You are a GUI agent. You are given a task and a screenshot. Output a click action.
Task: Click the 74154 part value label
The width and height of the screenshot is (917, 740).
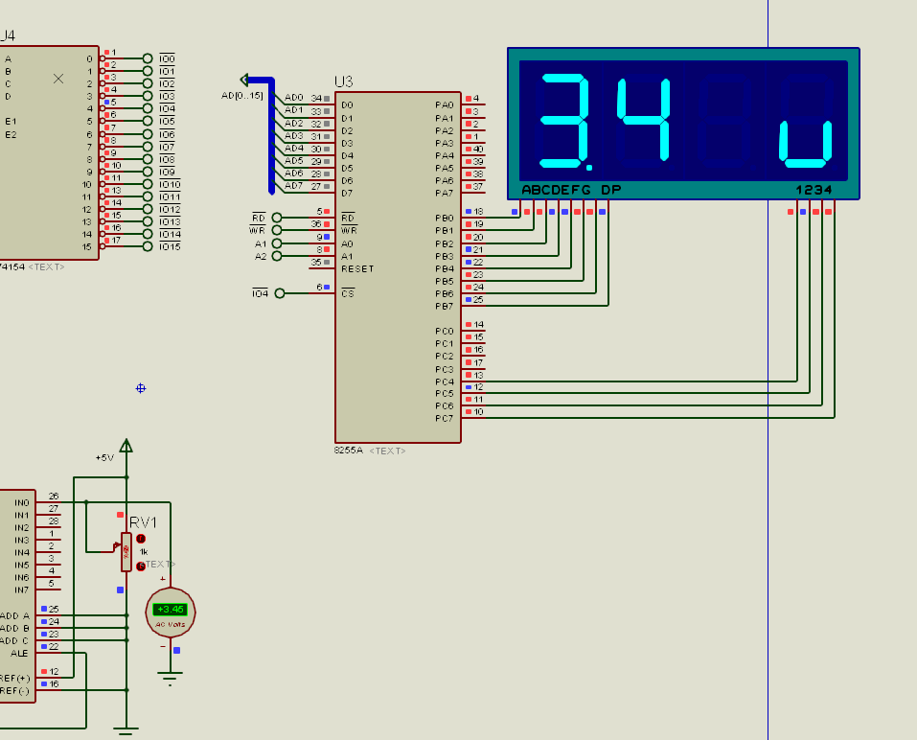[12, 266]
